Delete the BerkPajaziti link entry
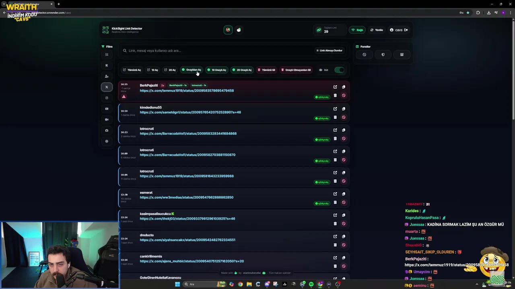The width and height of the screenshot is (515, 289). click(x=335, y=96)
